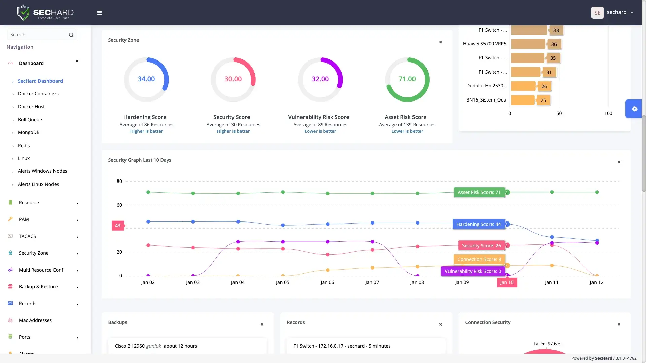Click the Security Zone lock icon

coord(10,253)
